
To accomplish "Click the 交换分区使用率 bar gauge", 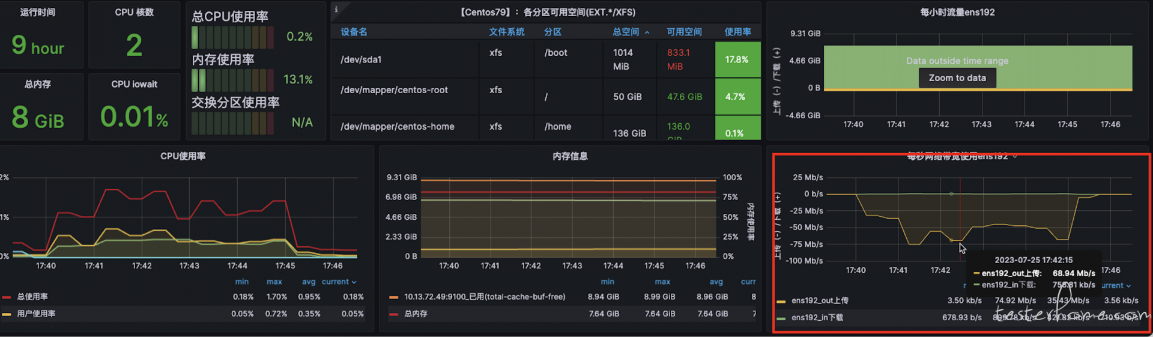I will coord(232,123).
